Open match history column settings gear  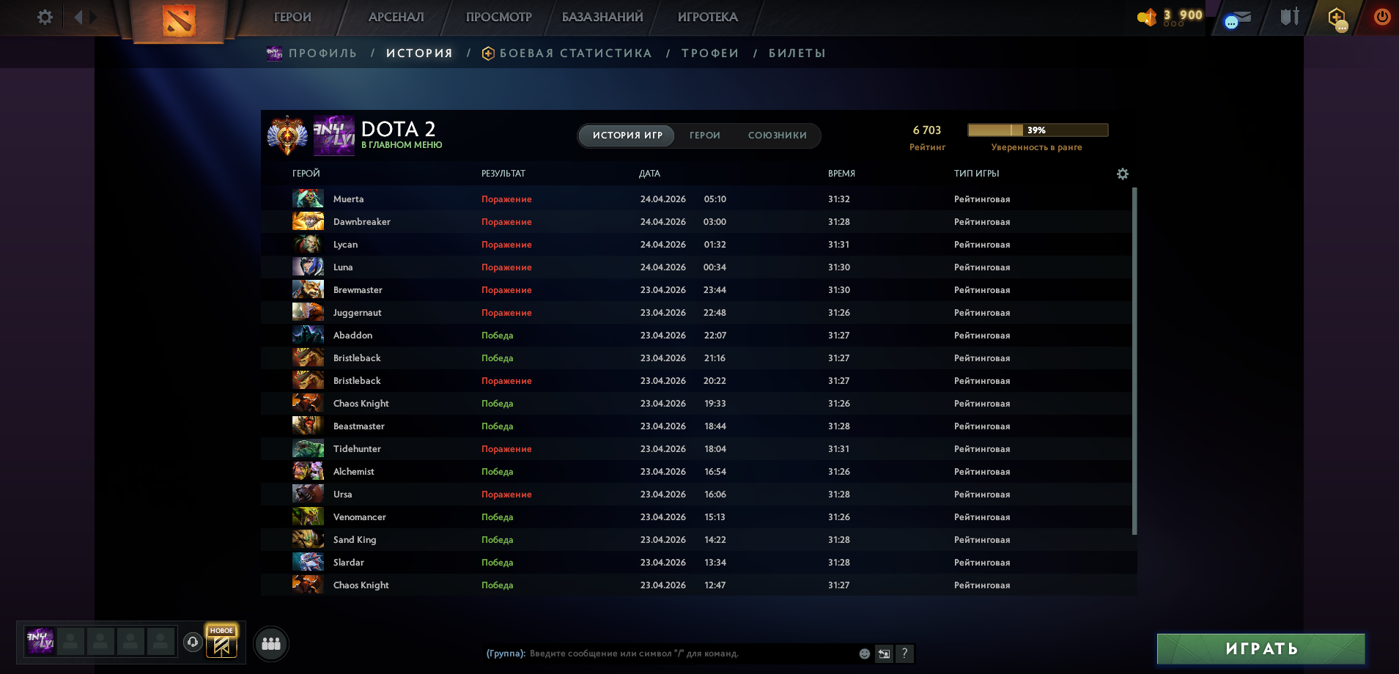[1123, 174]
